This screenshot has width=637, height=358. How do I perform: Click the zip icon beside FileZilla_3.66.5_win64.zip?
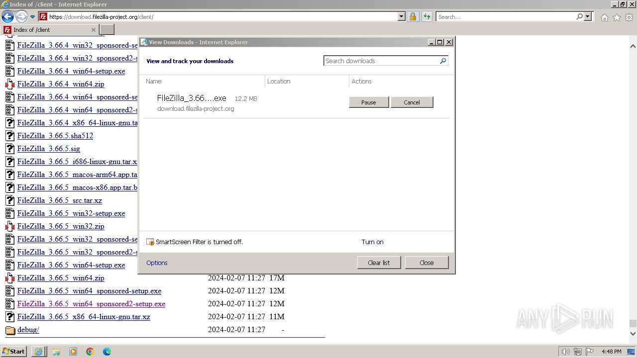click(x=10, y=278)
